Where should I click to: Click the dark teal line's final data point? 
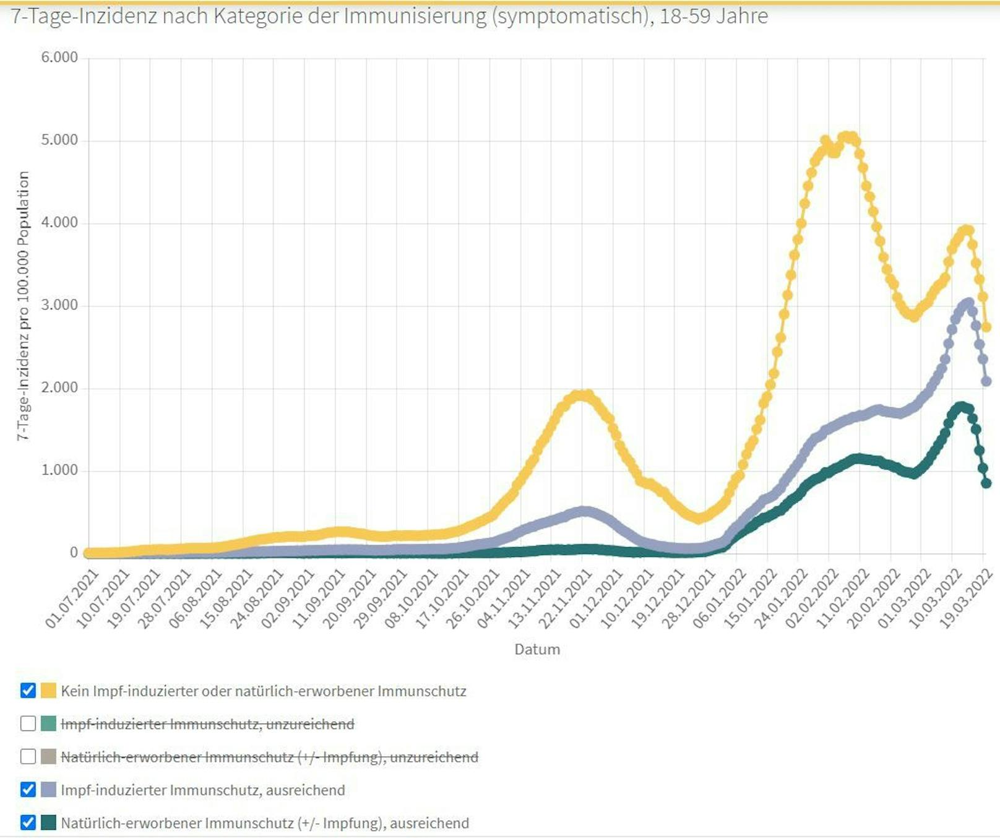[986, 483]
